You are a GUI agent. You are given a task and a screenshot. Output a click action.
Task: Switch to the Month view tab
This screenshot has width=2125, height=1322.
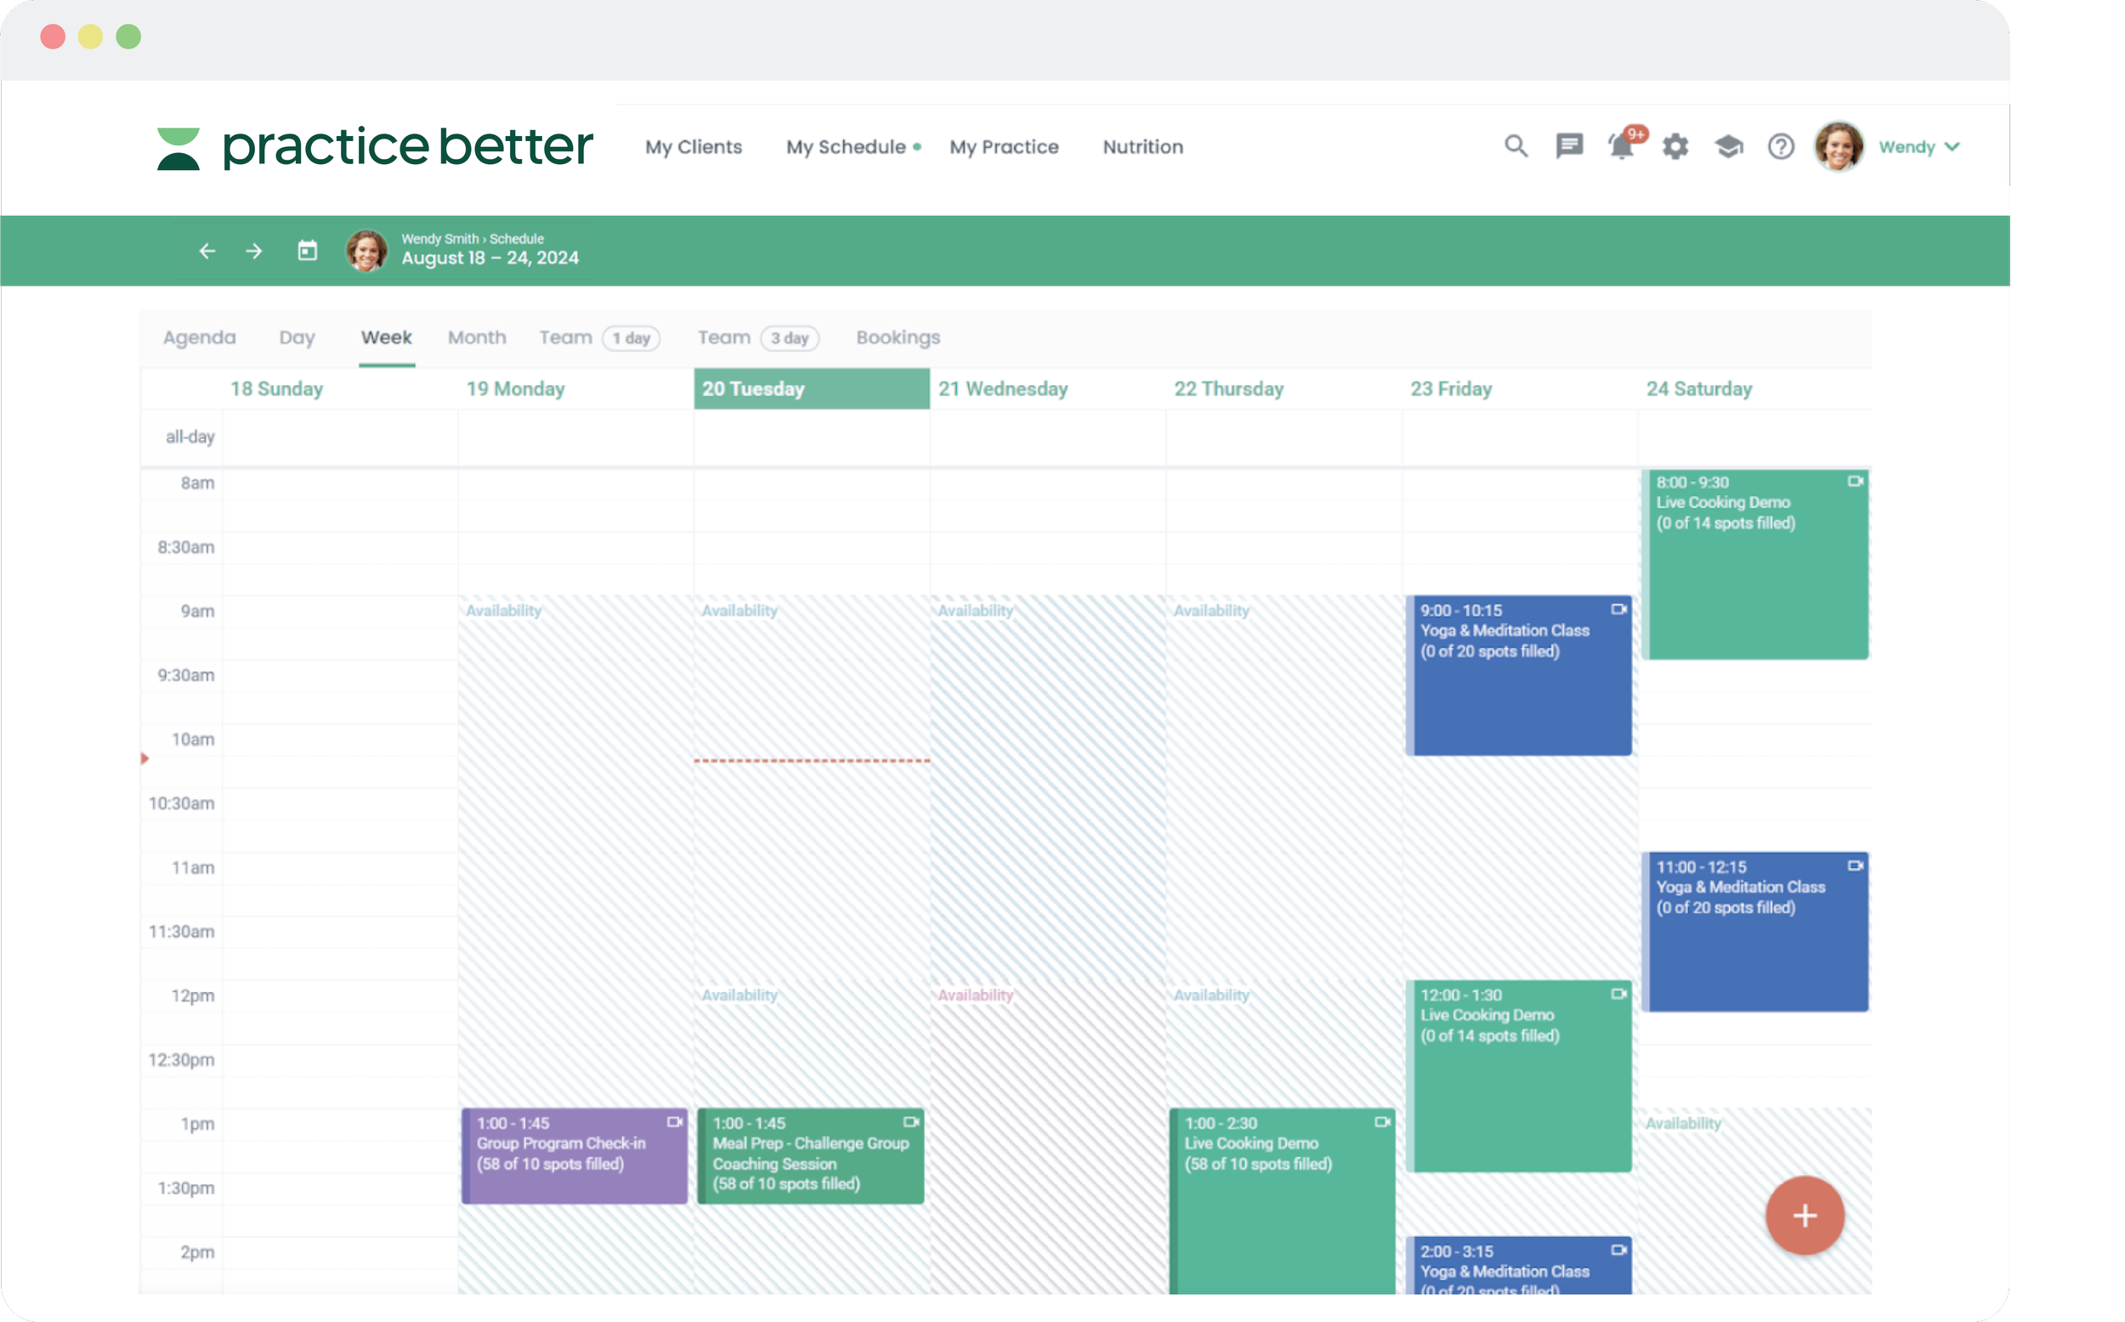pyautogui.click(x=476, y=338)
